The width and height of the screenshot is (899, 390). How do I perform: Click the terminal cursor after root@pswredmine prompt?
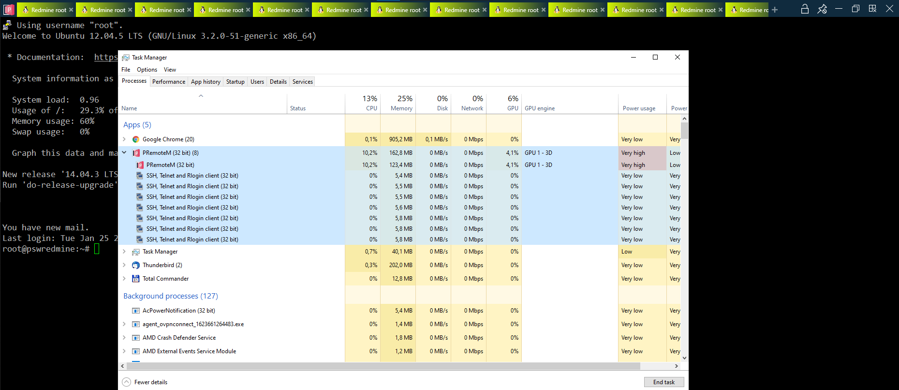[97, 249]
